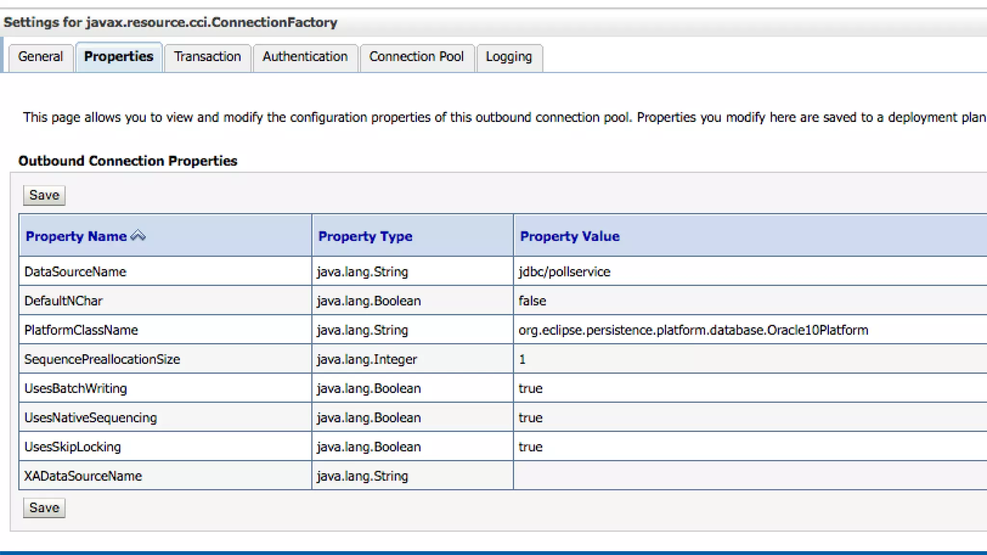Viewport: 987px width, 555px height.
Task: Click the empty XADataSourceName value cell
Action: coord(723,476)
